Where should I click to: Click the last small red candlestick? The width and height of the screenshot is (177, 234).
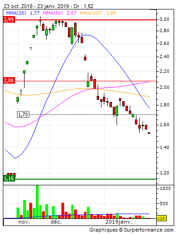point(149,133)
